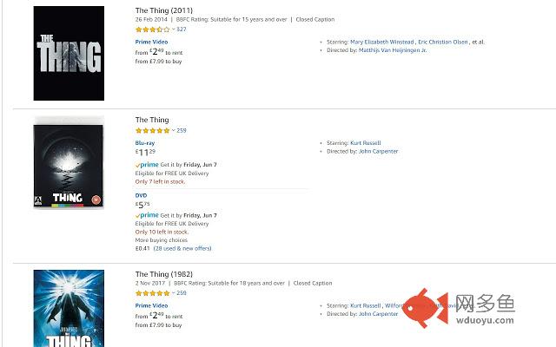Click The Thing (1982) blue poster thumbnail
This screenshot has width=556, height=347.
[x=69, y=309]
